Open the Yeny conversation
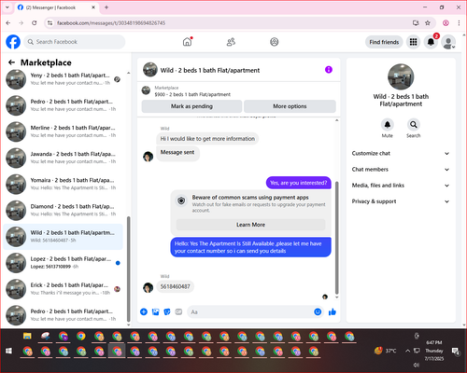The image size is (467, 373). 64,79
